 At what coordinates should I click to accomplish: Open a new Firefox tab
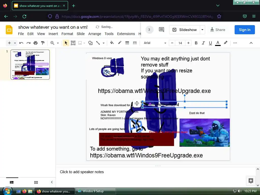coord(73,6)
